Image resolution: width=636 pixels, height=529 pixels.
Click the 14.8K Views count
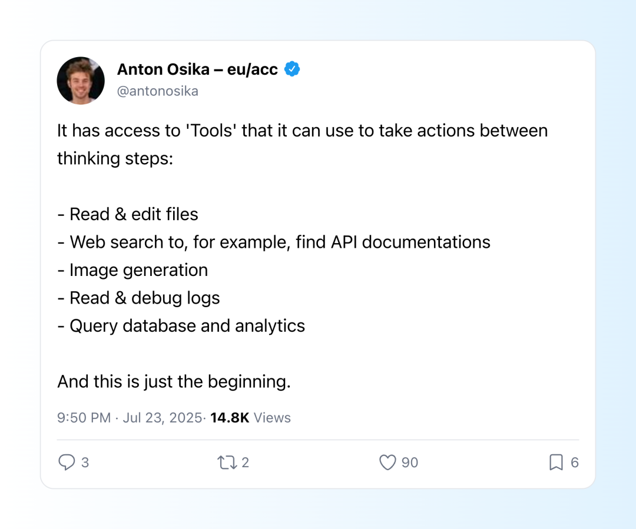coord(250,418)
